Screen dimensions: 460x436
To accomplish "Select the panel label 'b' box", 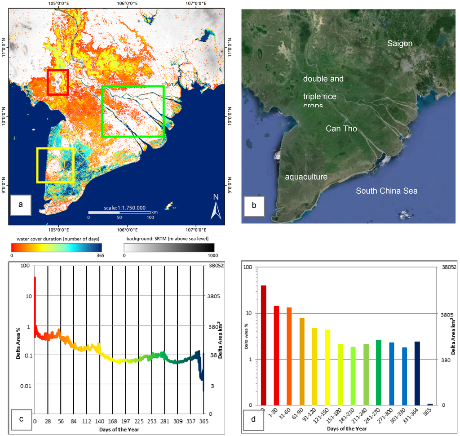I will [x=254, y=206].
